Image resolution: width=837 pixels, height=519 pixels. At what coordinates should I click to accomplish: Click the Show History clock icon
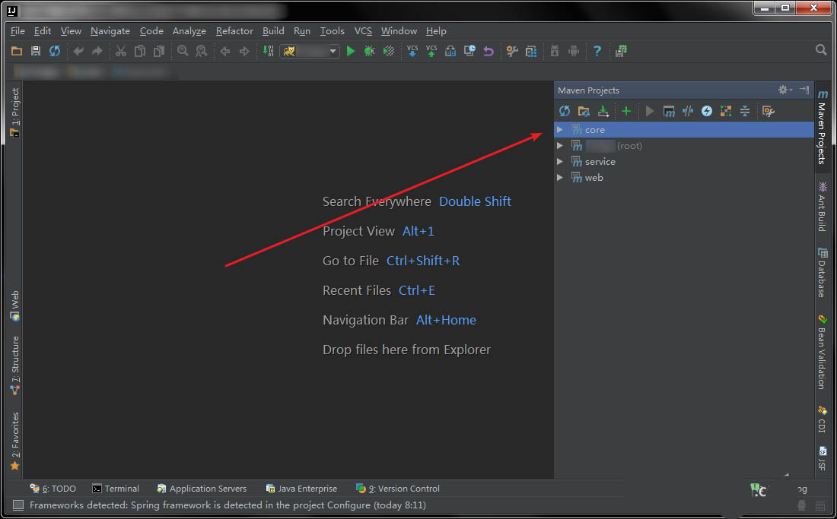469,51
